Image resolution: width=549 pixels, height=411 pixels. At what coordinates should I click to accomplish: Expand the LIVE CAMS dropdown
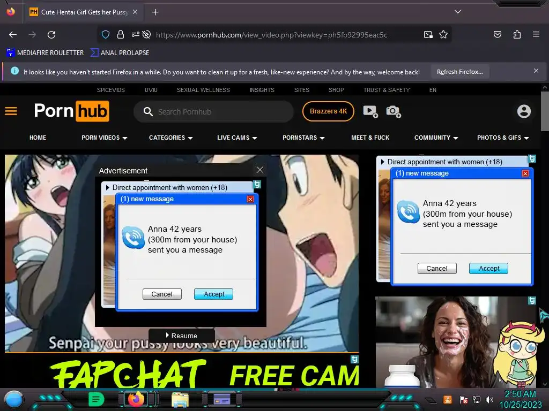(237, 138)
